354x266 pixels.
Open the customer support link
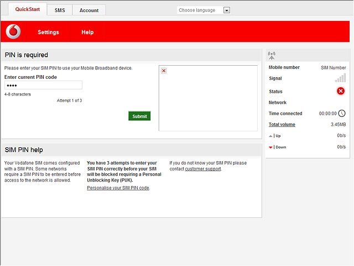pos(203,169)
